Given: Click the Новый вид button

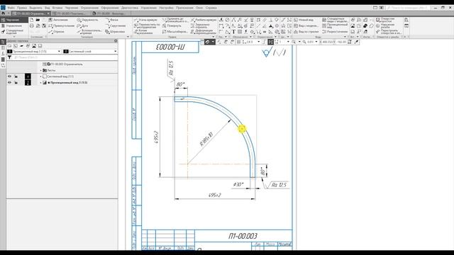Looking at the screenshot, I should tap(304, 20).
